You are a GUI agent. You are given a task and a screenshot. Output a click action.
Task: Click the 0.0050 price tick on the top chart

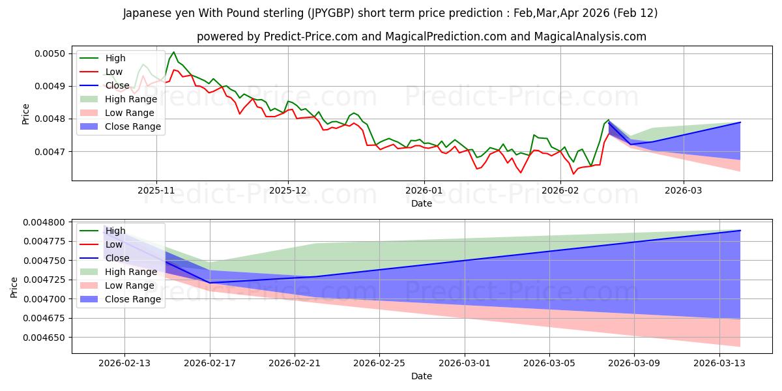53,53
